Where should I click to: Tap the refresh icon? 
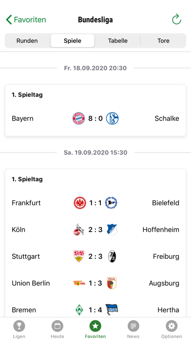pyautogui.click(x=176, y=20)
